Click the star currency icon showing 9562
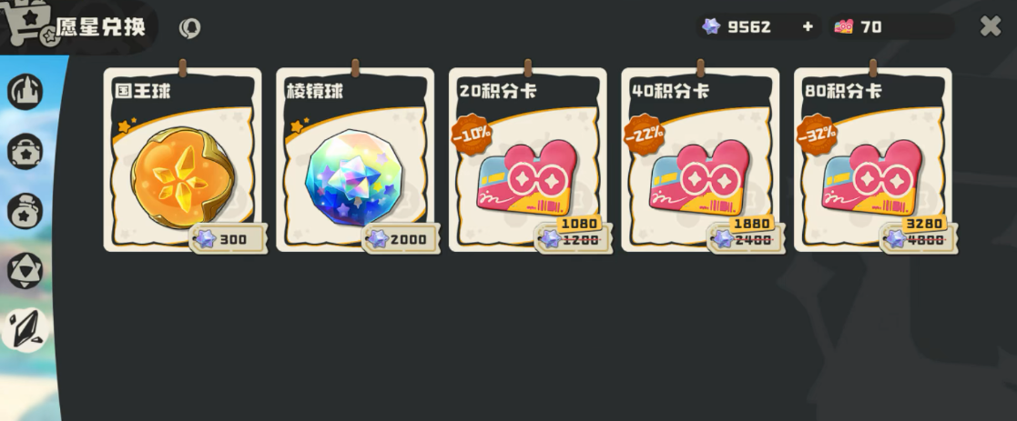This screenshot has height=421, width=1017. [711, 26]
